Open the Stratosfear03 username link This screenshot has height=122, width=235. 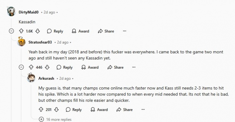pos(40,42)
